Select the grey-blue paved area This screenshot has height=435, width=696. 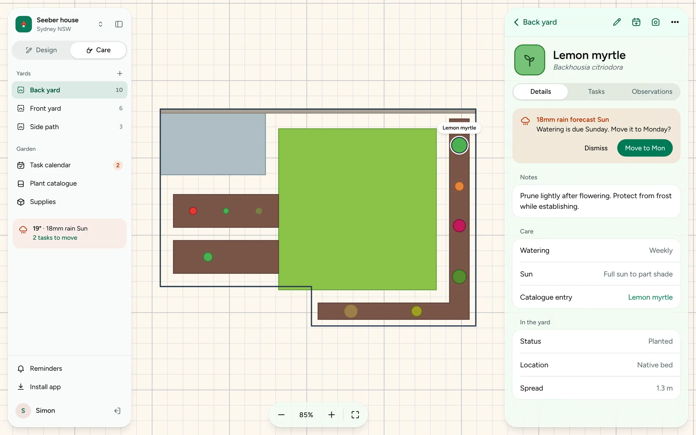point(213,144)
